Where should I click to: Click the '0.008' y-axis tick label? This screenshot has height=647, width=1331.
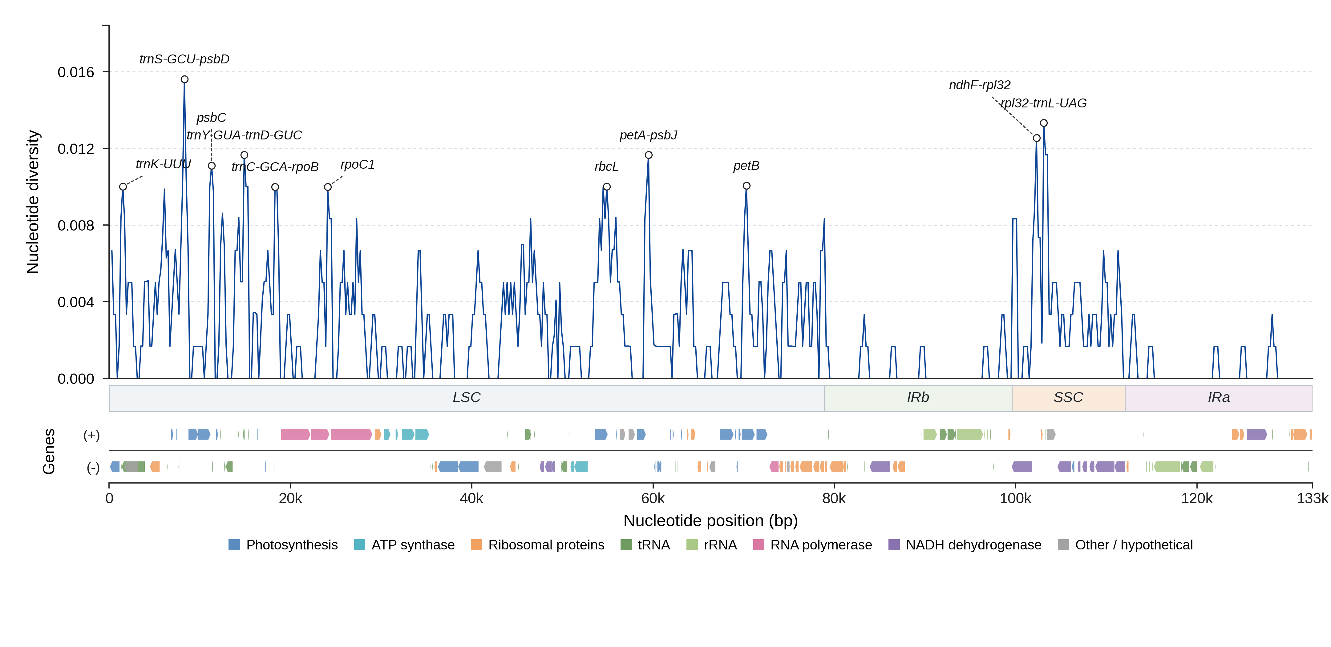point(76,226)
